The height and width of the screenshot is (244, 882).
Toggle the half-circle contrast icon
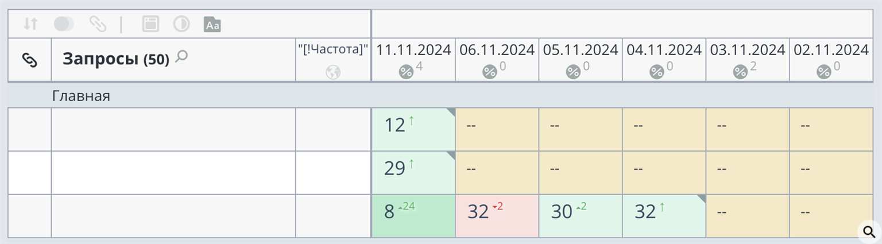point(181,24)
